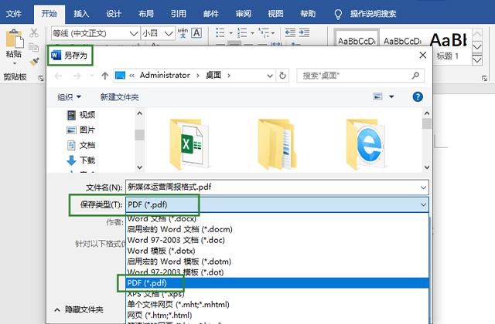Select Word 97-2003 (*.doc) type
The width and height of the screenshot is (495, 324).
[277, 240]
